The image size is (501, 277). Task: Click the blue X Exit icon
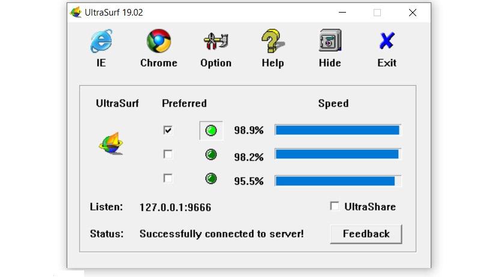point(387,42)
